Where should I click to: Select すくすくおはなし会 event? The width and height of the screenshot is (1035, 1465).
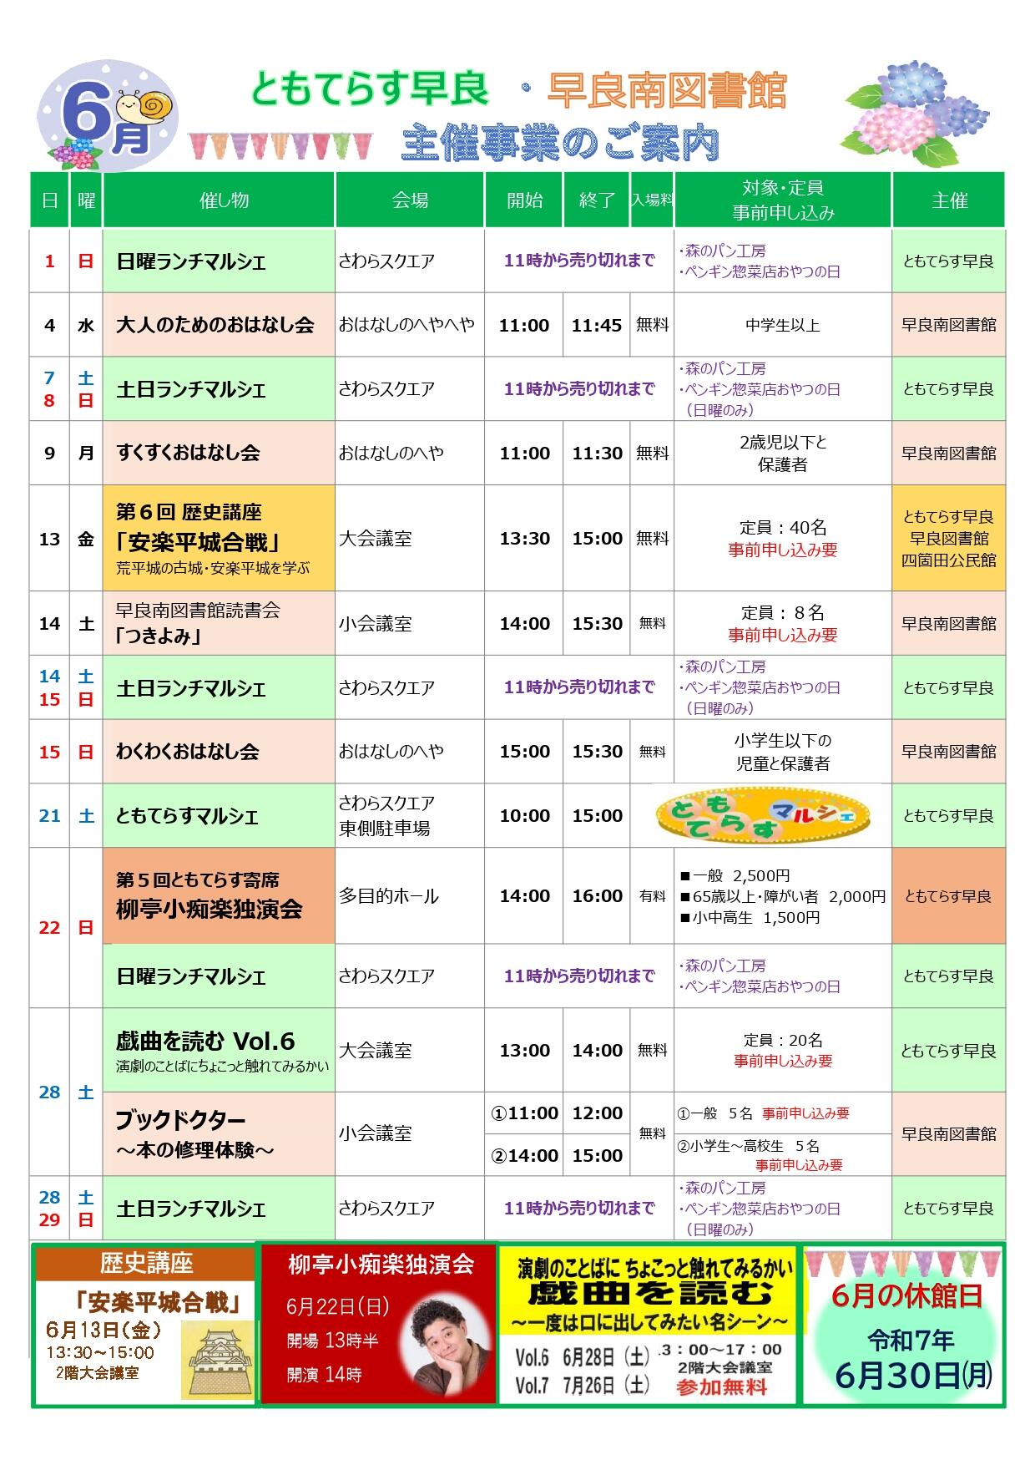[x=219, y=453]
